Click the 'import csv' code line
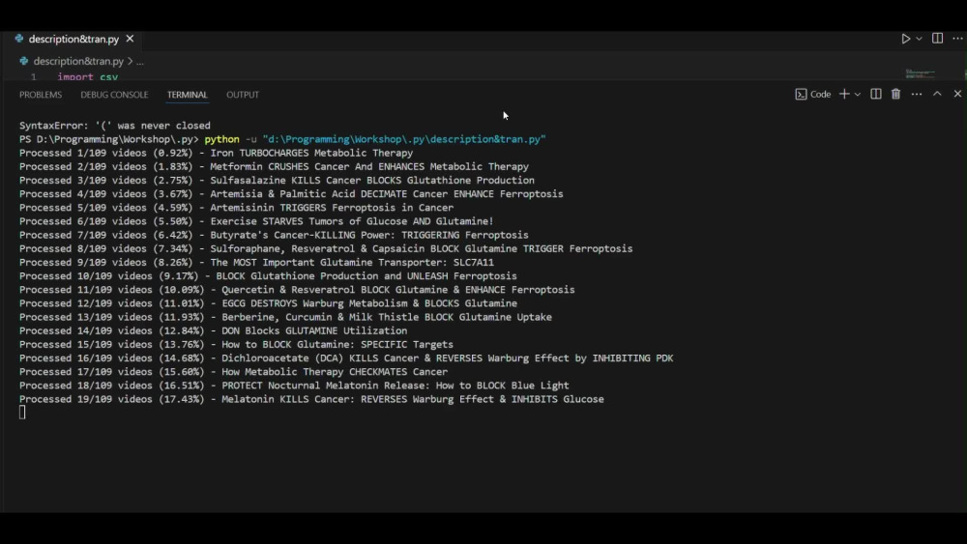Image resolution: width=967 pixels, height=544 pixels. tap(88, 77)
